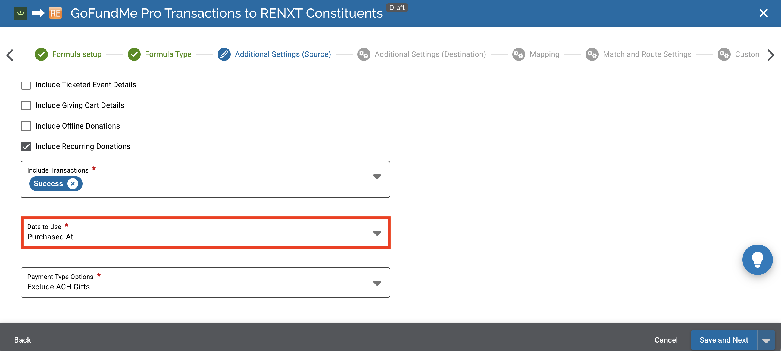This screenshot has width=781, height=351.
Task: Click the pencil icon for Additional Settings (Source)
Action: point(224,54)
